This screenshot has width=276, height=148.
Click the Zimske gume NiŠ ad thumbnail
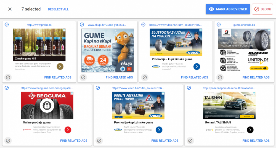point(39,45)
